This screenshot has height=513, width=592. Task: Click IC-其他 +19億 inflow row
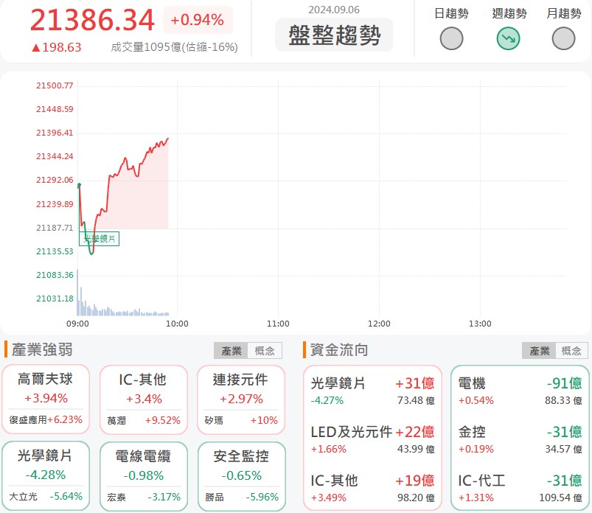[x=372, y=489]
